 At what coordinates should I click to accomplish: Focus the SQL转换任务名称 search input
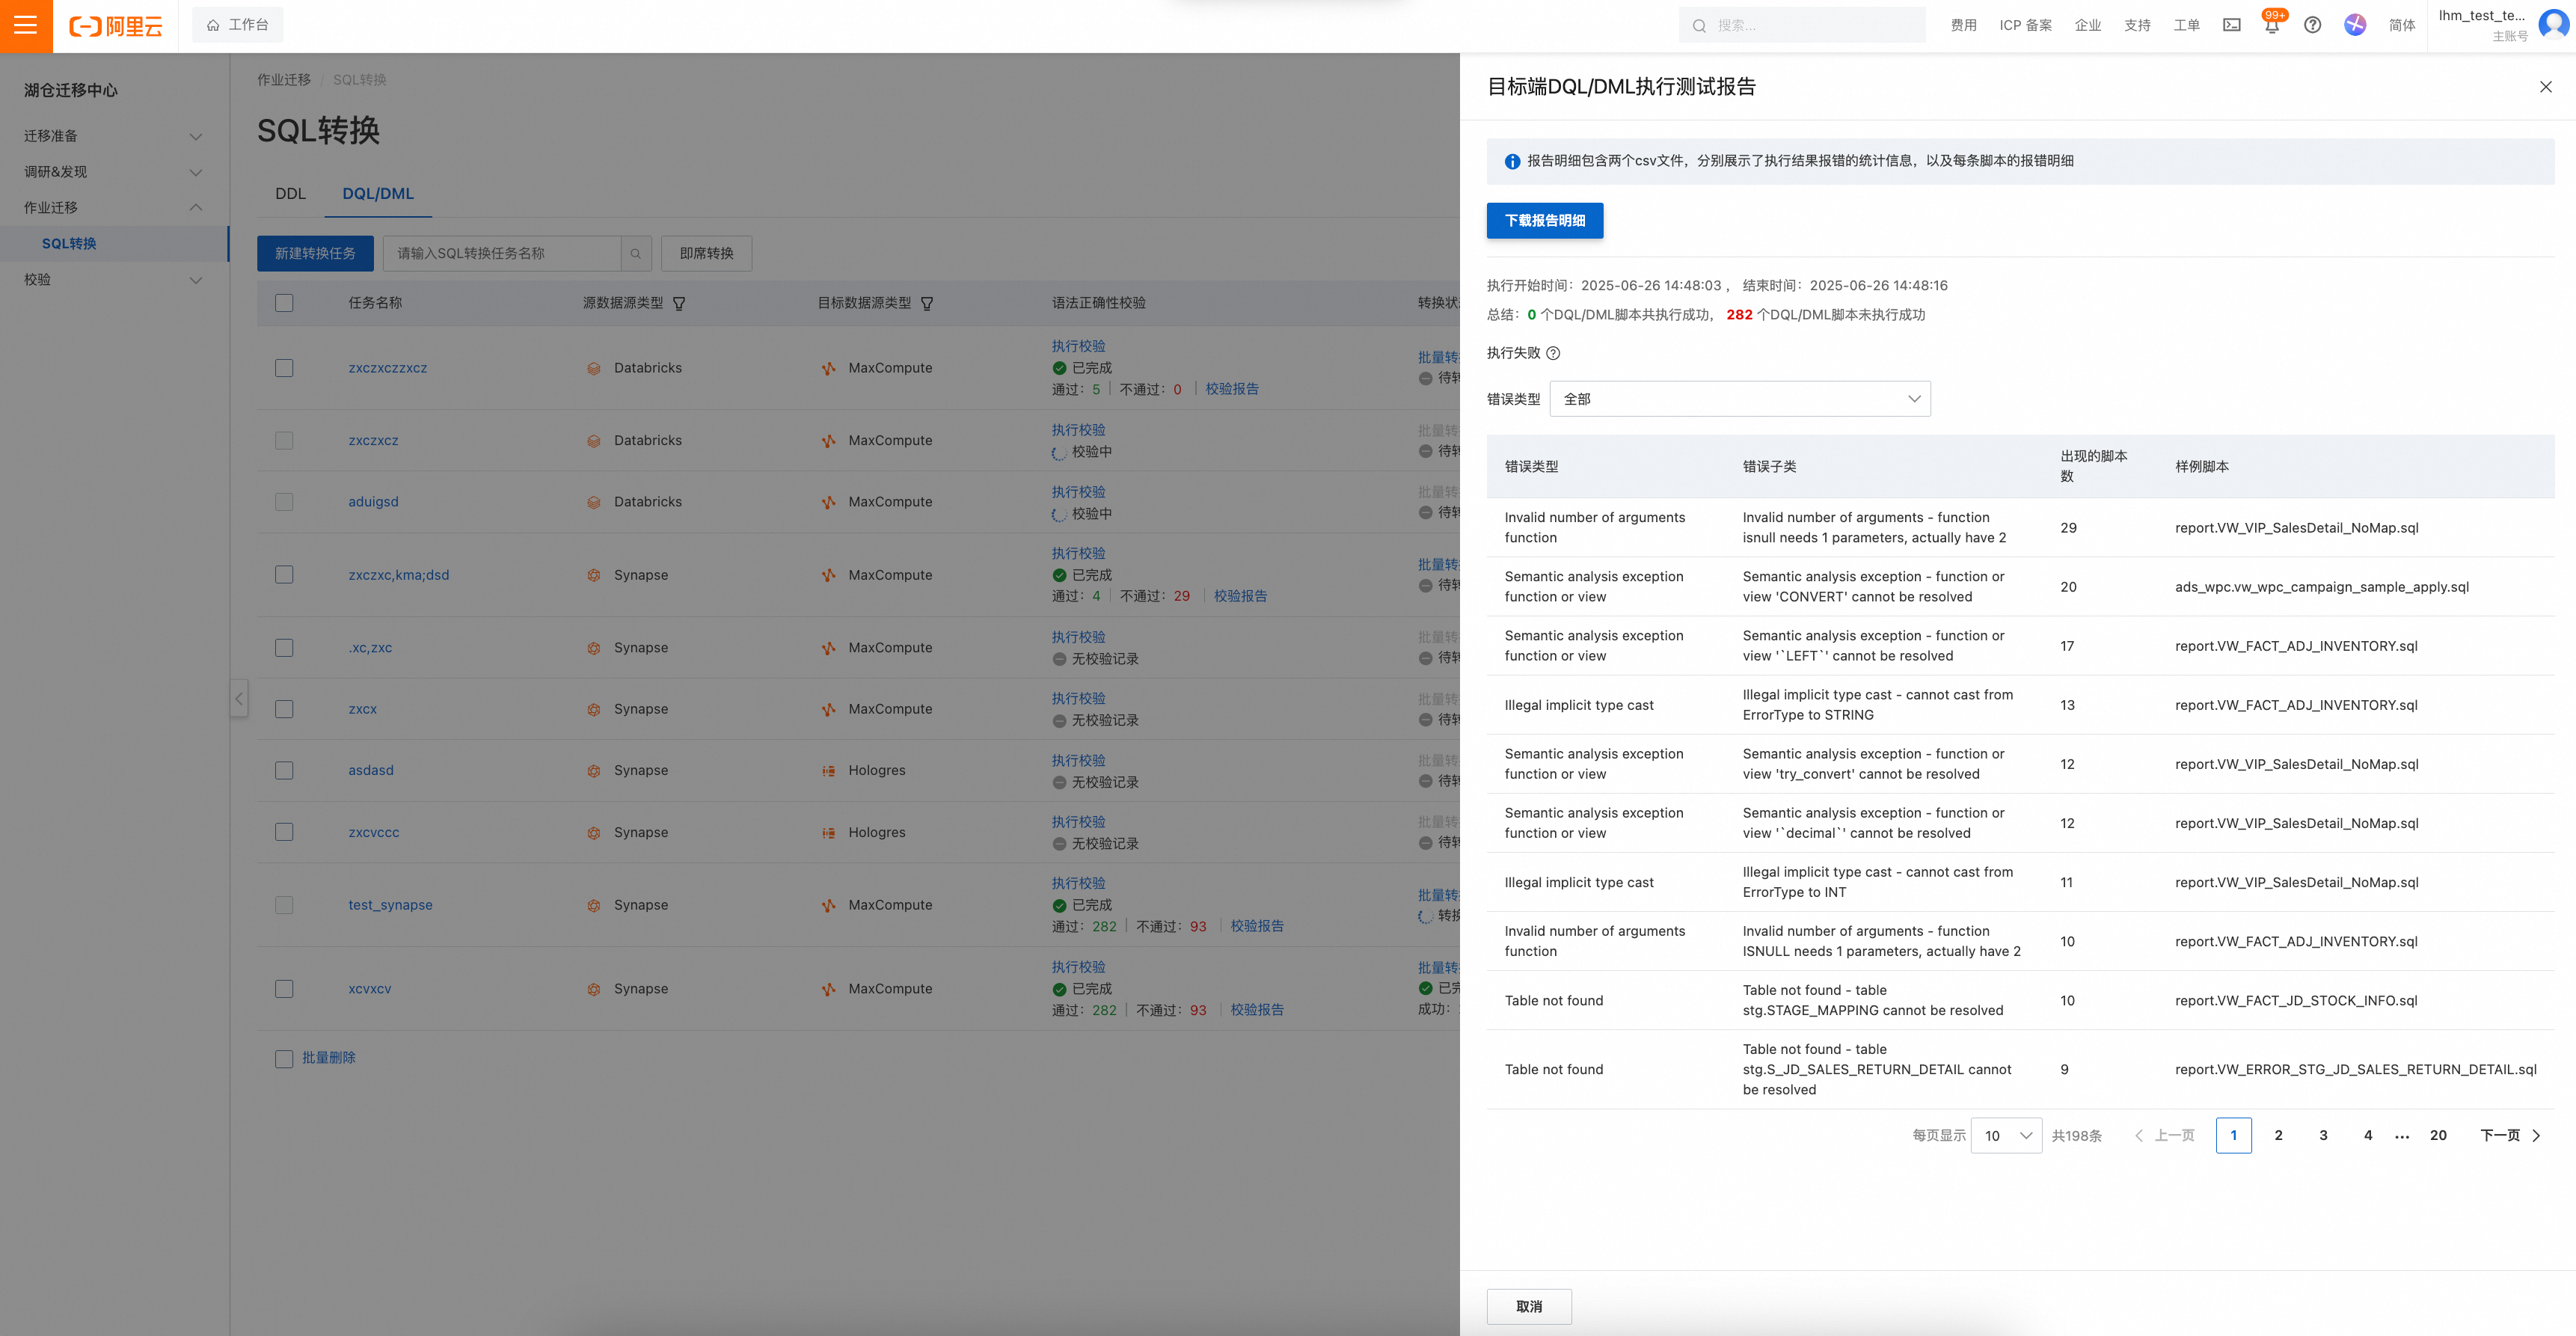pos(503,254)
